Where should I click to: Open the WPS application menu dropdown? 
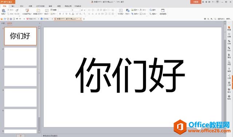14,2
